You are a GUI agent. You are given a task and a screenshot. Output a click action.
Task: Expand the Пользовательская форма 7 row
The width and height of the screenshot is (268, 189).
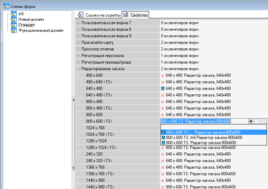point(78,23)
